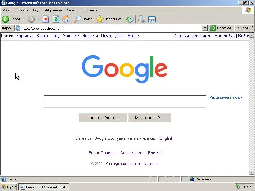Screen dimensions: 255x191
Task: Click the Войти sign-in link
Action: point(244,36)
